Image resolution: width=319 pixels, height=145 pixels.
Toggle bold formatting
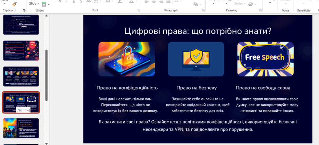tap(60, 1)
